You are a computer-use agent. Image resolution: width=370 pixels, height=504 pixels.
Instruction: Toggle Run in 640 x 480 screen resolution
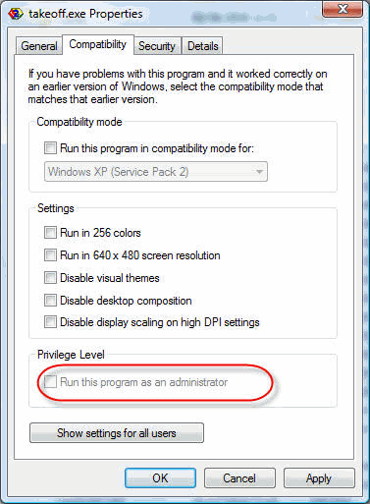tap(50, 255)
